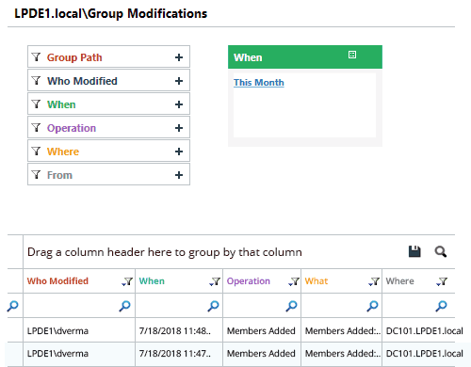
Task: Expand the From filter plus button
Action: point(179,175)
